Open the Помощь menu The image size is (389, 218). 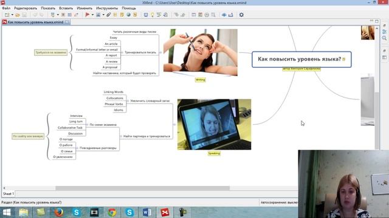pos(128,8)
